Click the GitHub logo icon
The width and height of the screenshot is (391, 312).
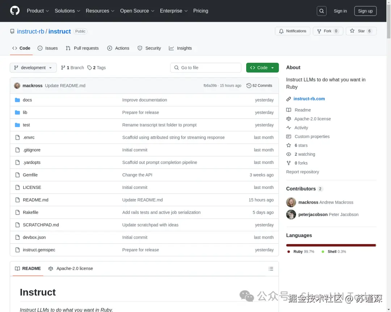15,11
